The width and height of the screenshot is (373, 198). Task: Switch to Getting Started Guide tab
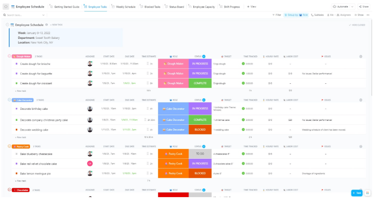(x=65, y=7)
